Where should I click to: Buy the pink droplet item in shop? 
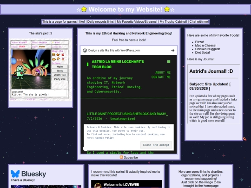coord(63,59)
